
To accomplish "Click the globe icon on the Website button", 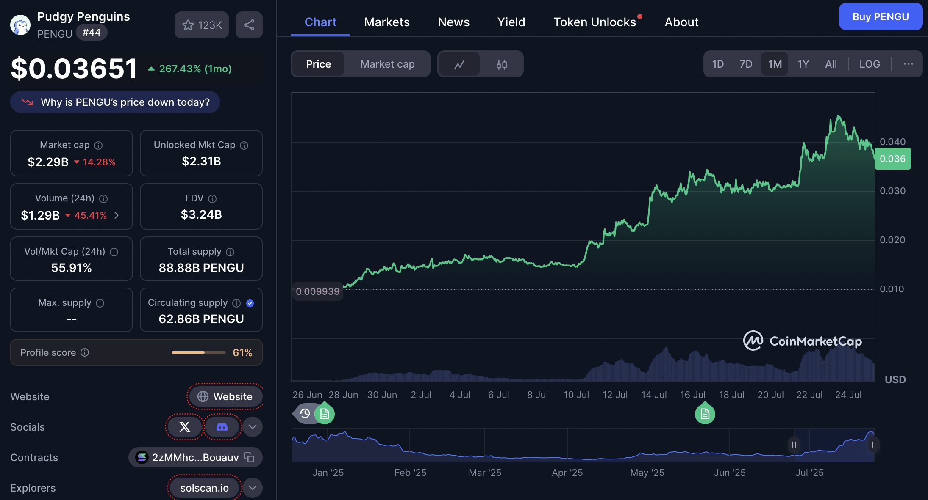I will [x=203, y=396].
